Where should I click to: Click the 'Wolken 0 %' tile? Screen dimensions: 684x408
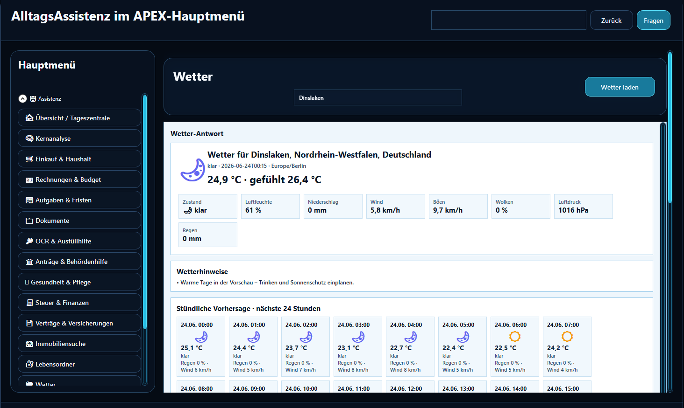[x=521, y=207]
